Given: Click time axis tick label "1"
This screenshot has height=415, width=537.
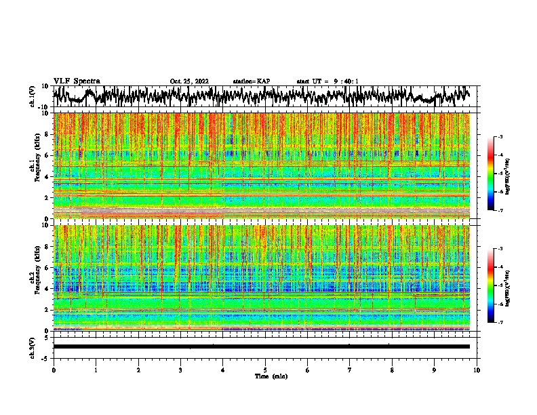Looking at the screenshot, I should [96, 370].
